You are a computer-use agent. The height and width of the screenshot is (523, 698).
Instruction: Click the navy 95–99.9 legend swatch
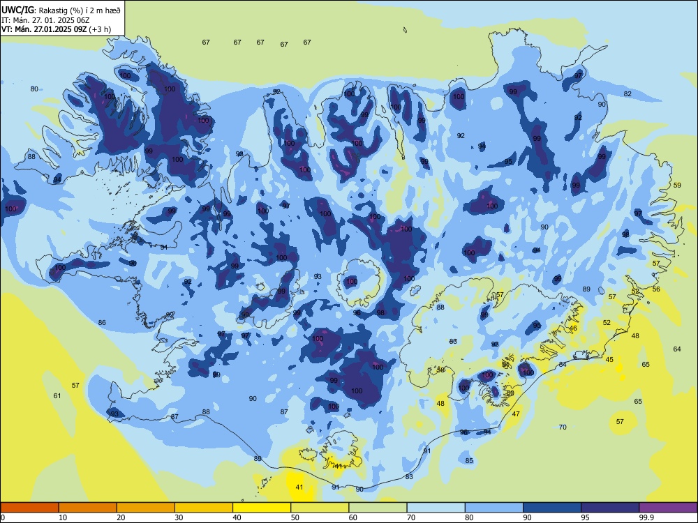pyautogui.click(x=610, y=508)
